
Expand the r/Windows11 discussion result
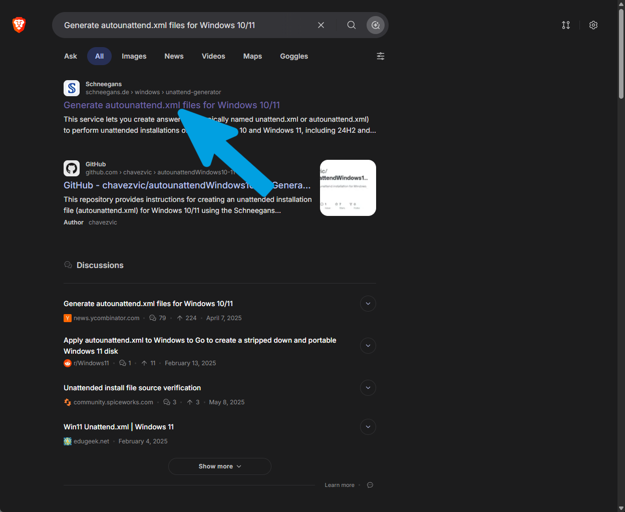click(368, 346)
